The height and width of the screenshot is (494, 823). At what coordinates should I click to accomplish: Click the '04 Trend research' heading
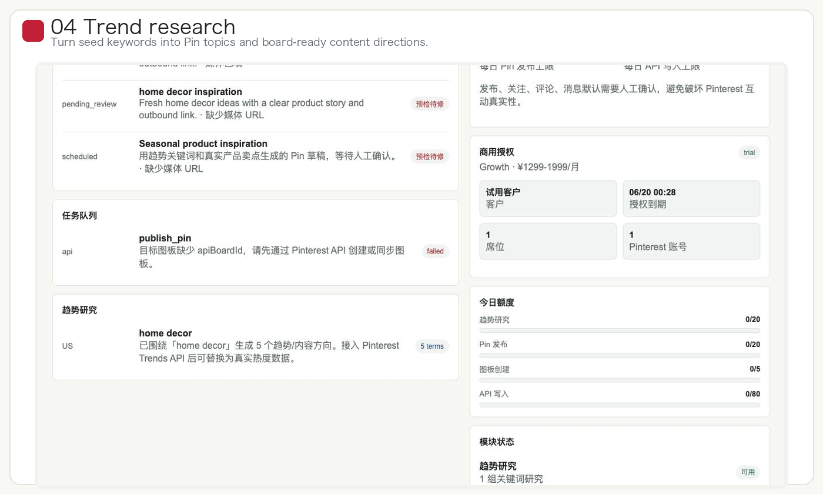pos(143,27)
